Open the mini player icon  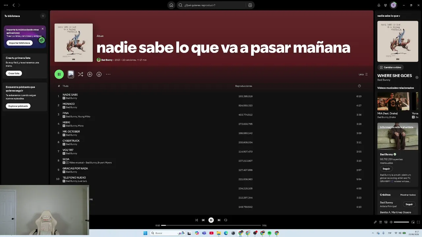point(413,222)
